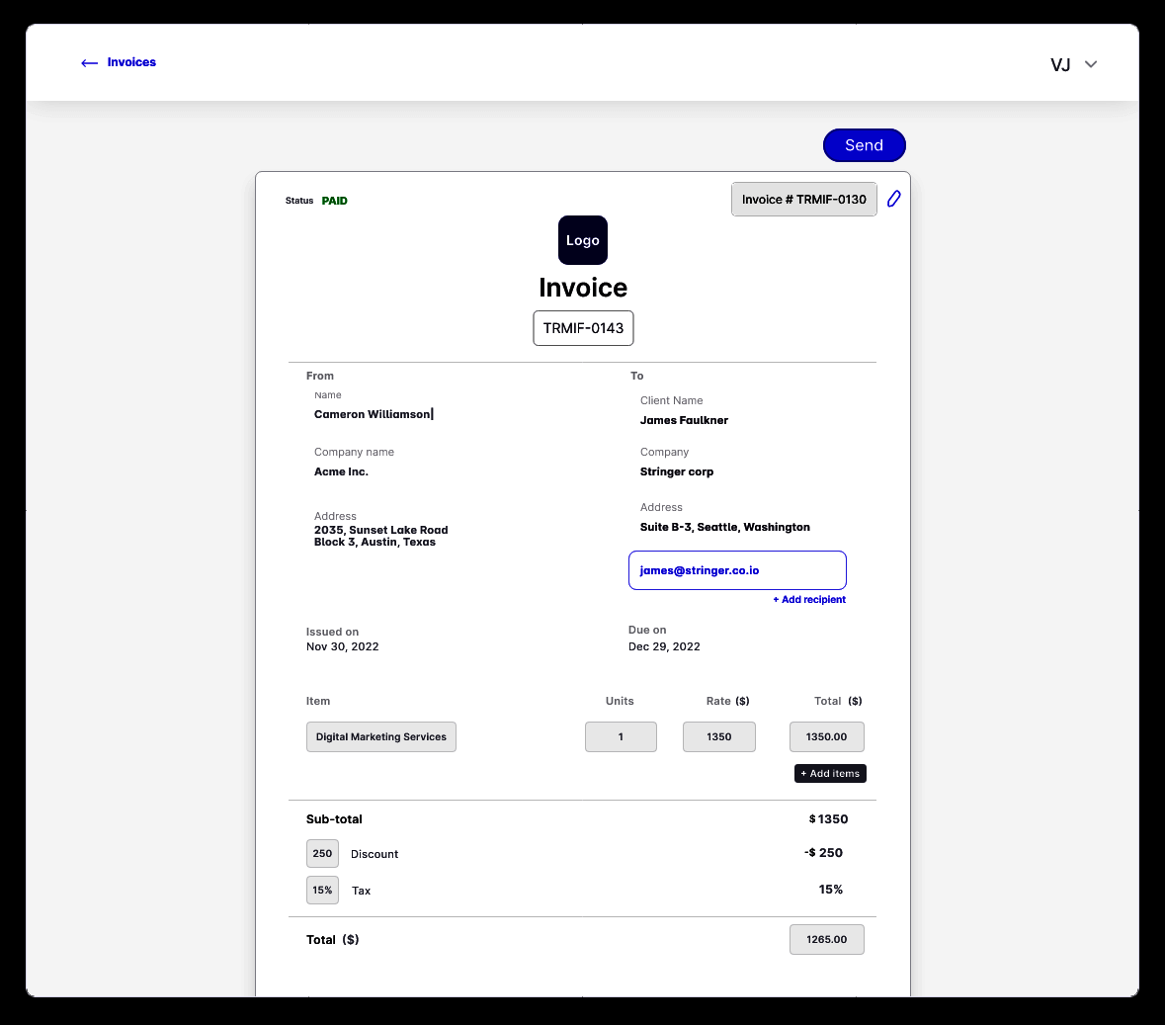Click the back arrow next to Invoices
The image size is (1165, 1025).
(89, 63)
